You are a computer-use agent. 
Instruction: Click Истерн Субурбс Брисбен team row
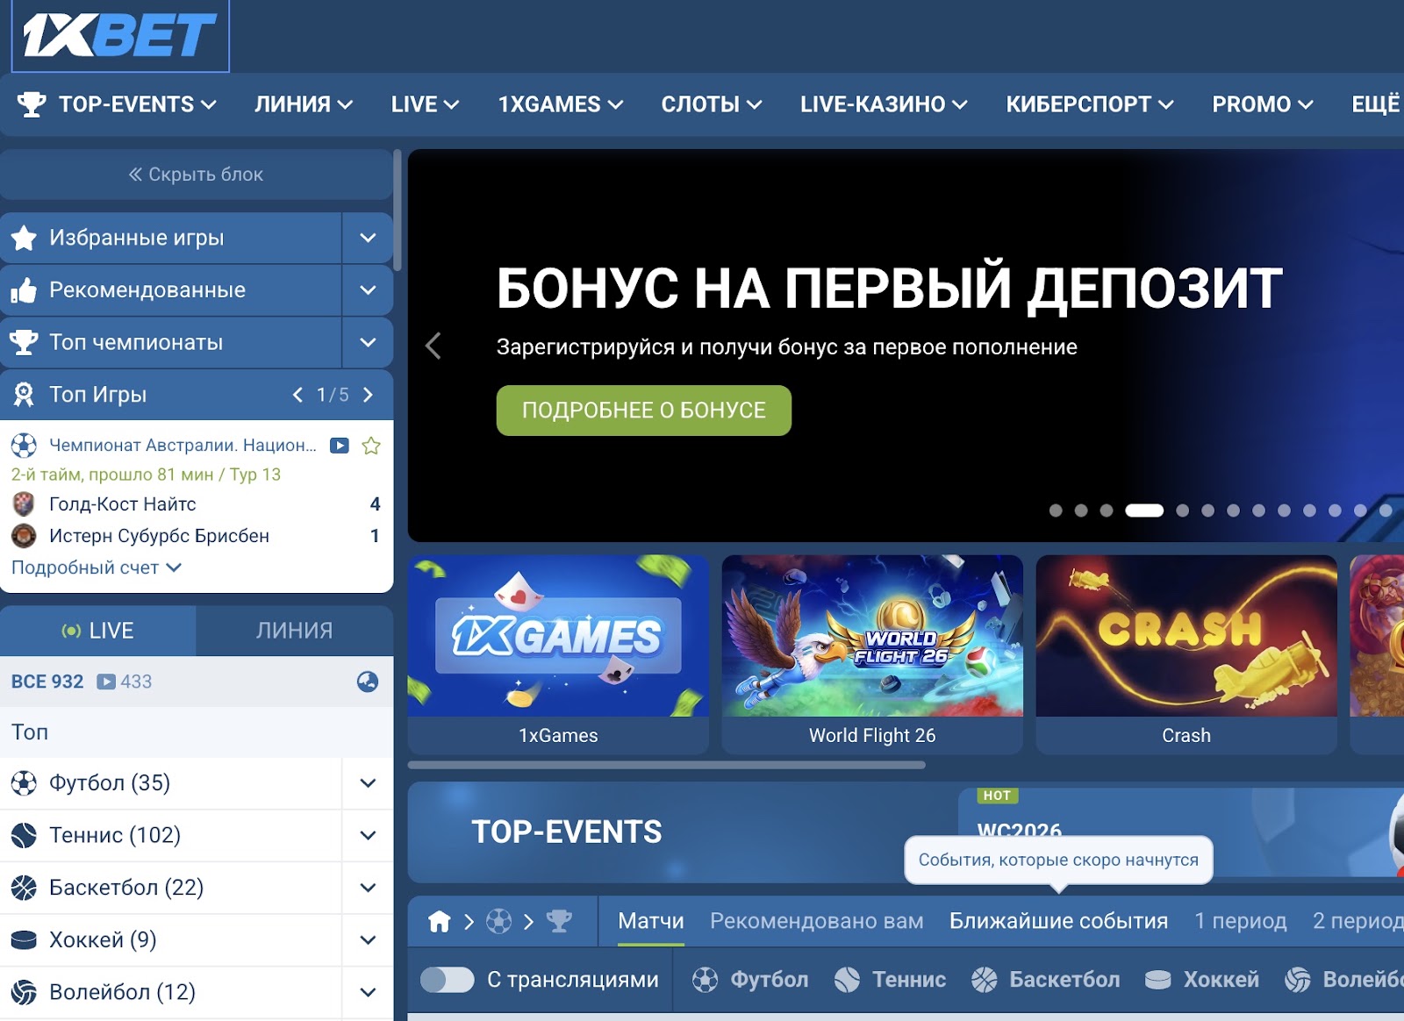click(197, 536)
